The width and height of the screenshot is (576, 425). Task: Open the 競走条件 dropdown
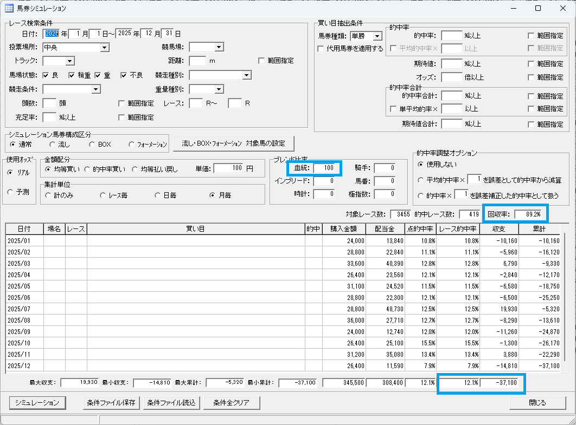[96, 89]
